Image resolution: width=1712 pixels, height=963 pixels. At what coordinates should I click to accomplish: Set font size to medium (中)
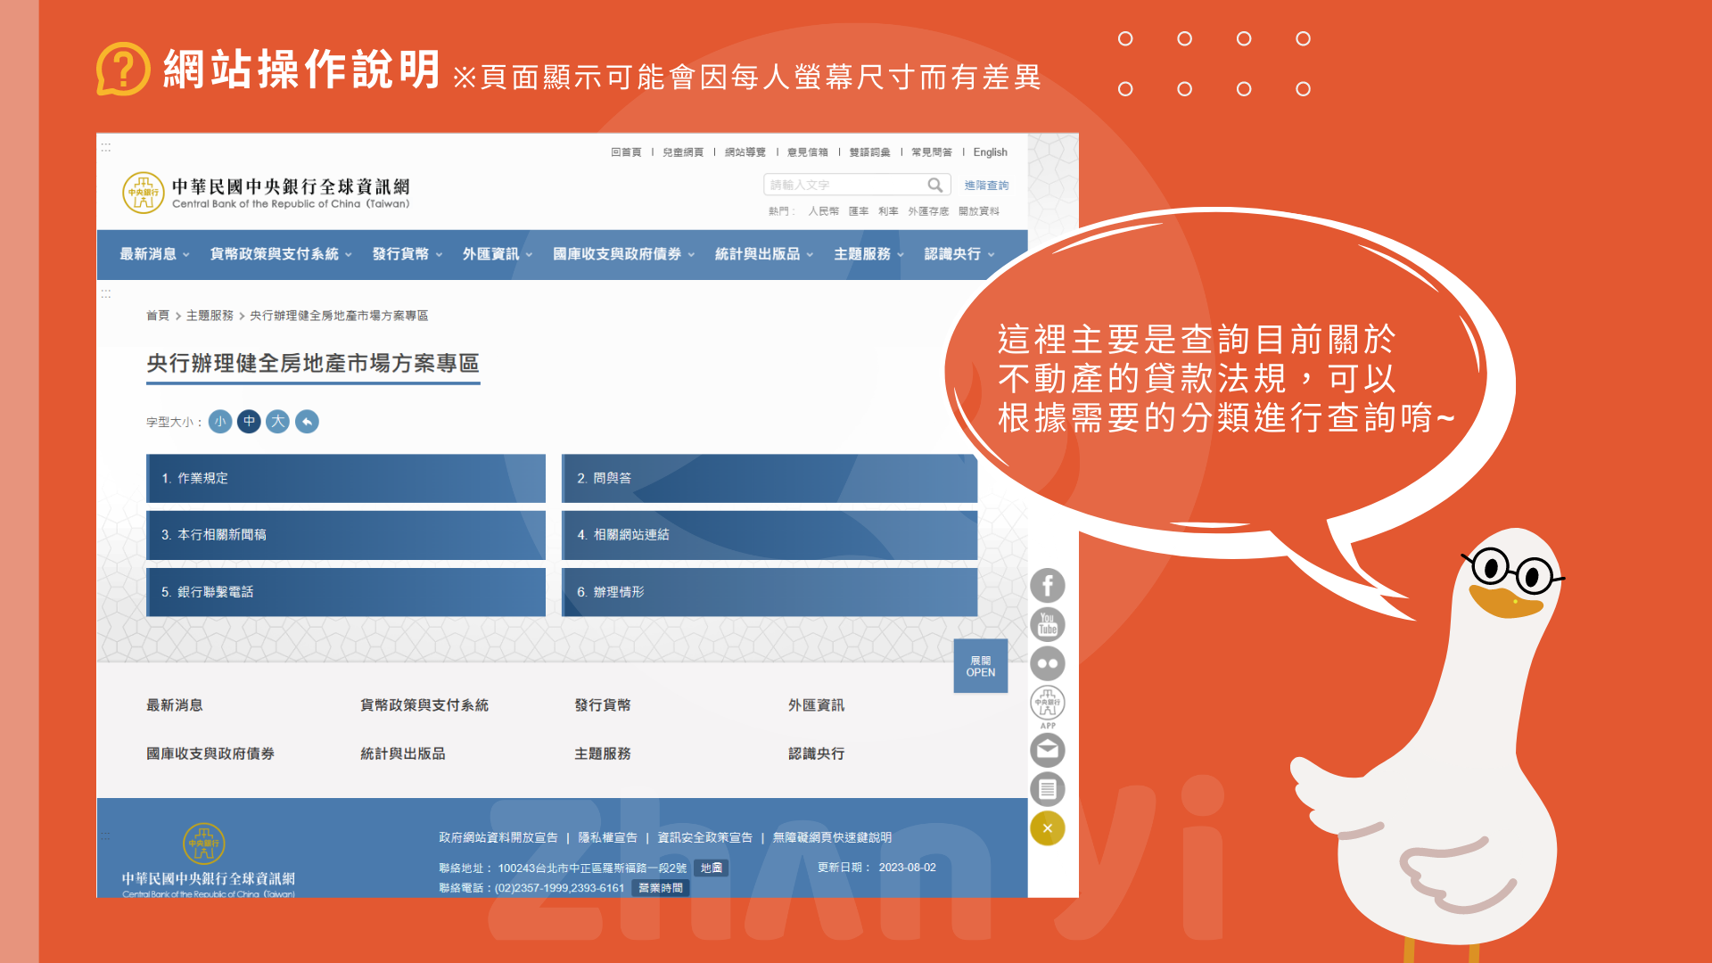[249, 422]
